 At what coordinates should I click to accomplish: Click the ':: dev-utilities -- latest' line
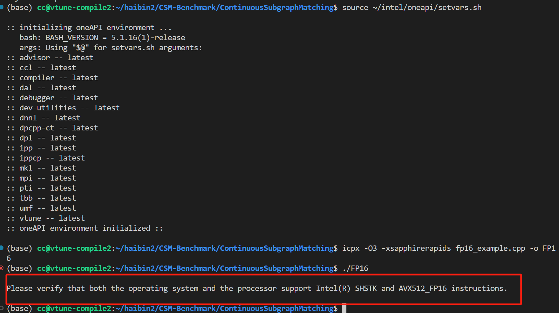(x=63, y=108)
